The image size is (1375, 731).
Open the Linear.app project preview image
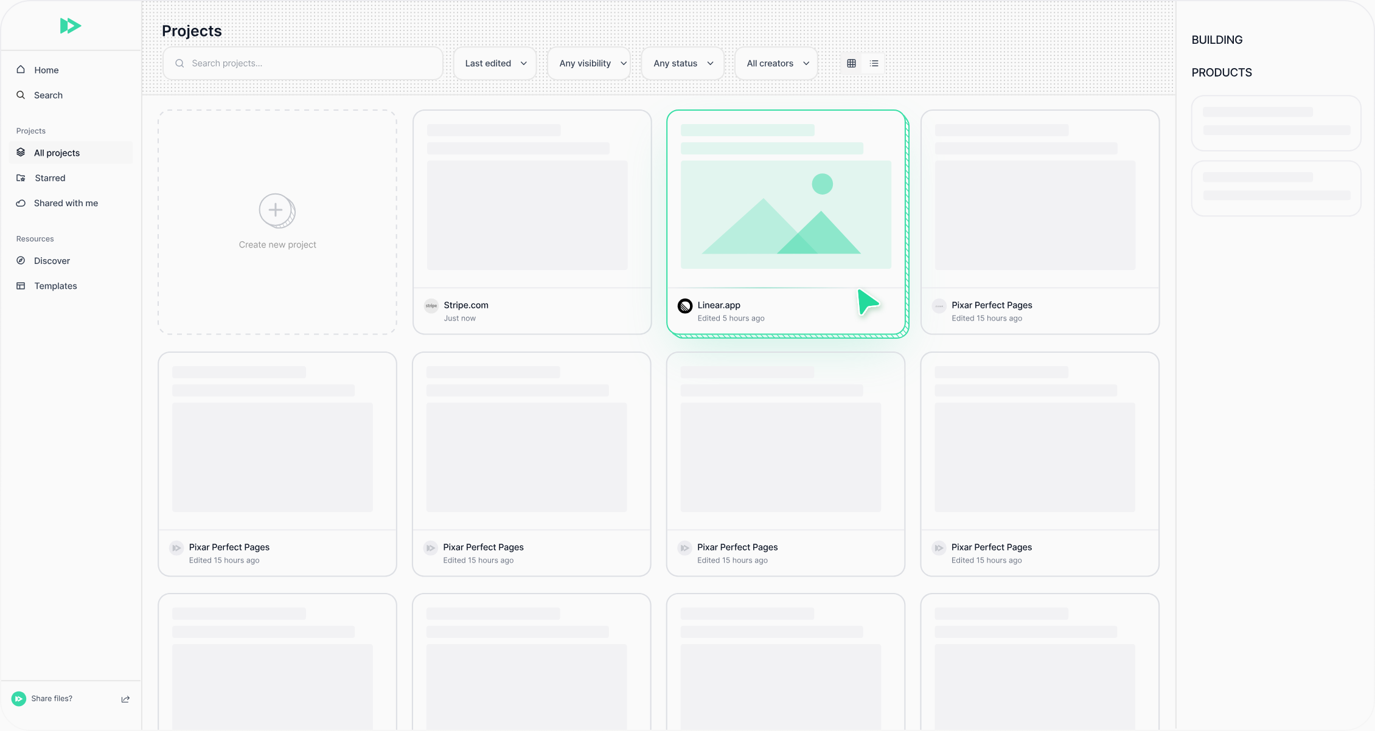click(786, 215)
